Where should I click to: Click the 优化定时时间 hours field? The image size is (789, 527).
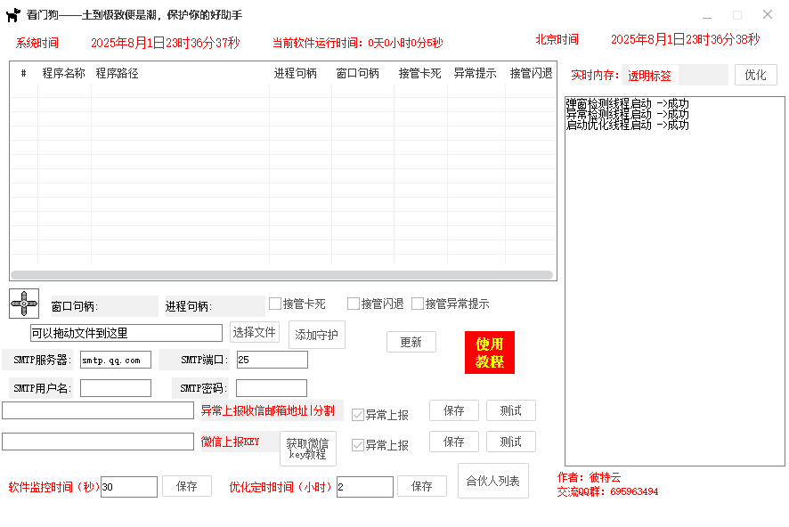click(365, 487)
